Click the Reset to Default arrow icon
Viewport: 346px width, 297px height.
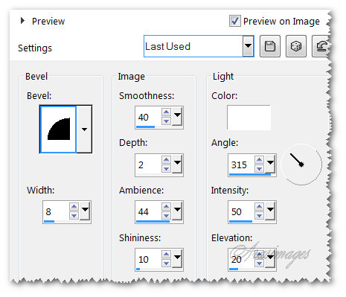[321, 46]
